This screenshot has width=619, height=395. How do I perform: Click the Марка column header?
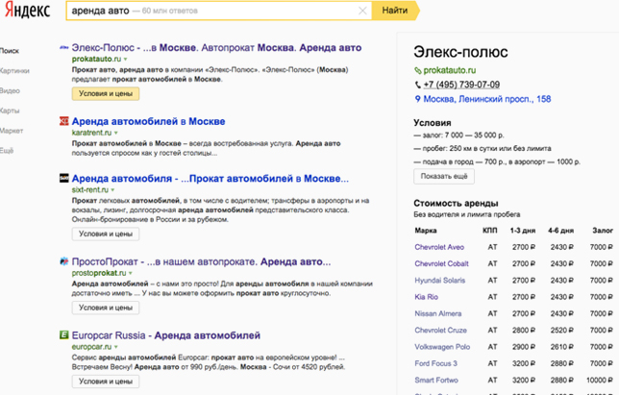coord(426,231)
